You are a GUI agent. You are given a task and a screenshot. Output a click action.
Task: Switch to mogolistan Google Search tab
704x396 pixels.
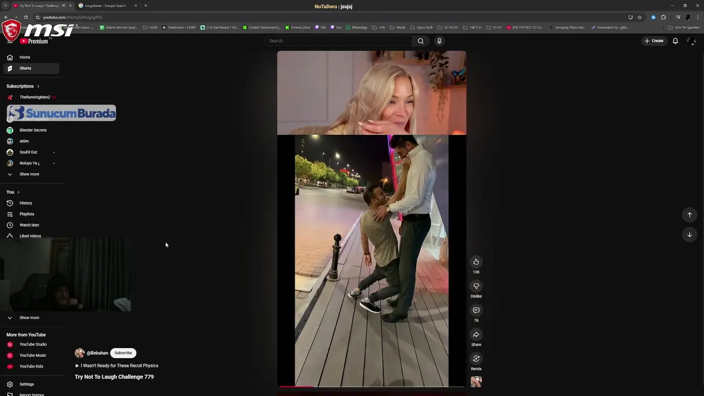[105, 5]
